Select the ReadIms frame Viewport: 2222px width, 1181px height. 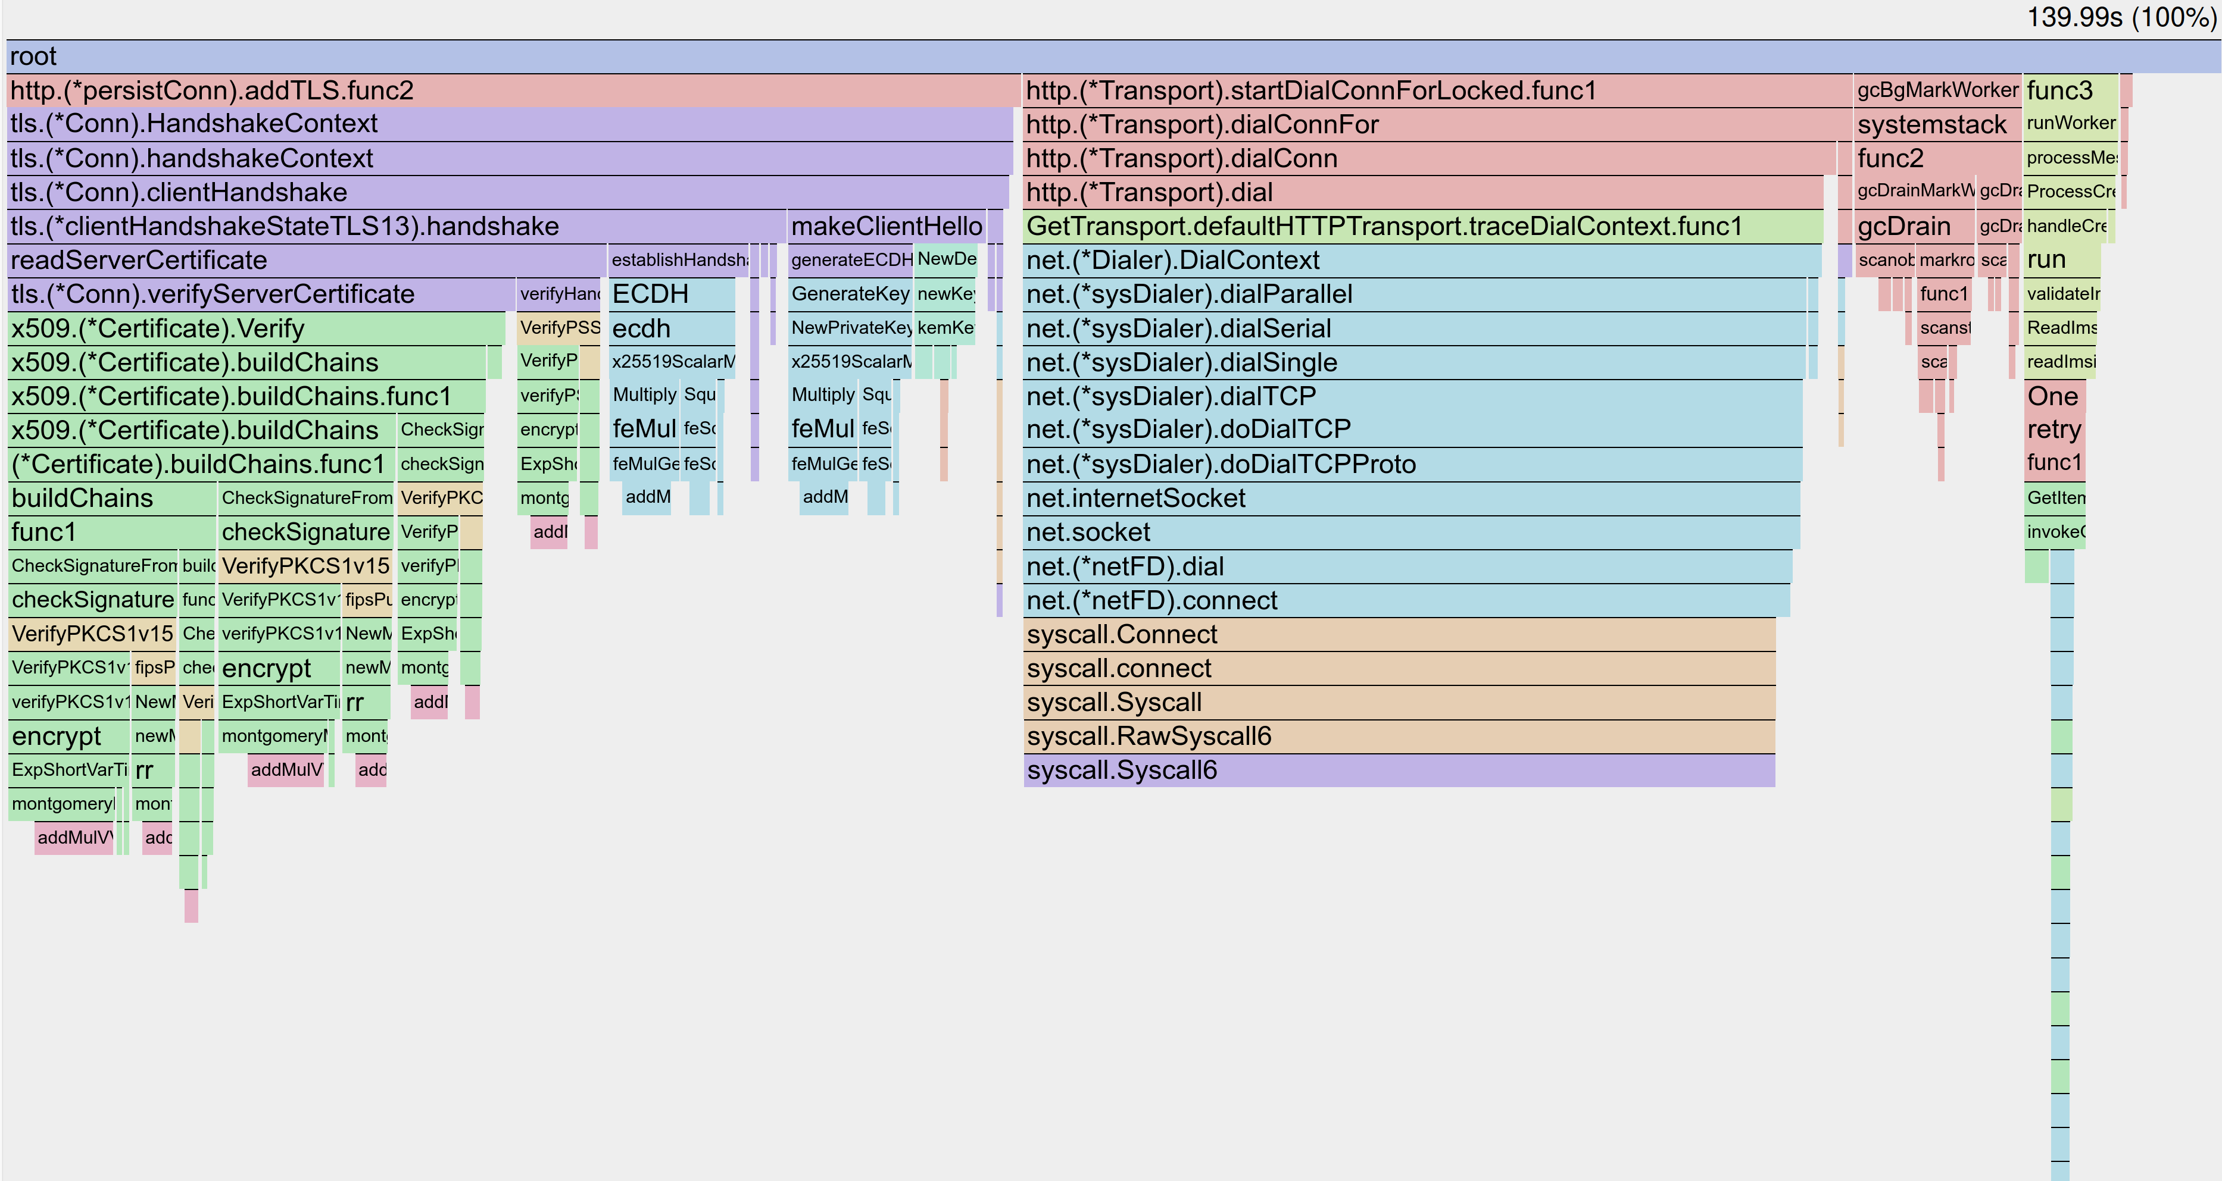[x=2061, y=328]
